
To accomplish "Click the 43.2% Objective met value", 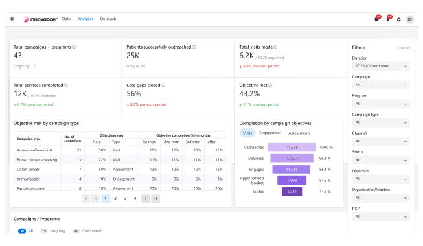I will (249, 94).
